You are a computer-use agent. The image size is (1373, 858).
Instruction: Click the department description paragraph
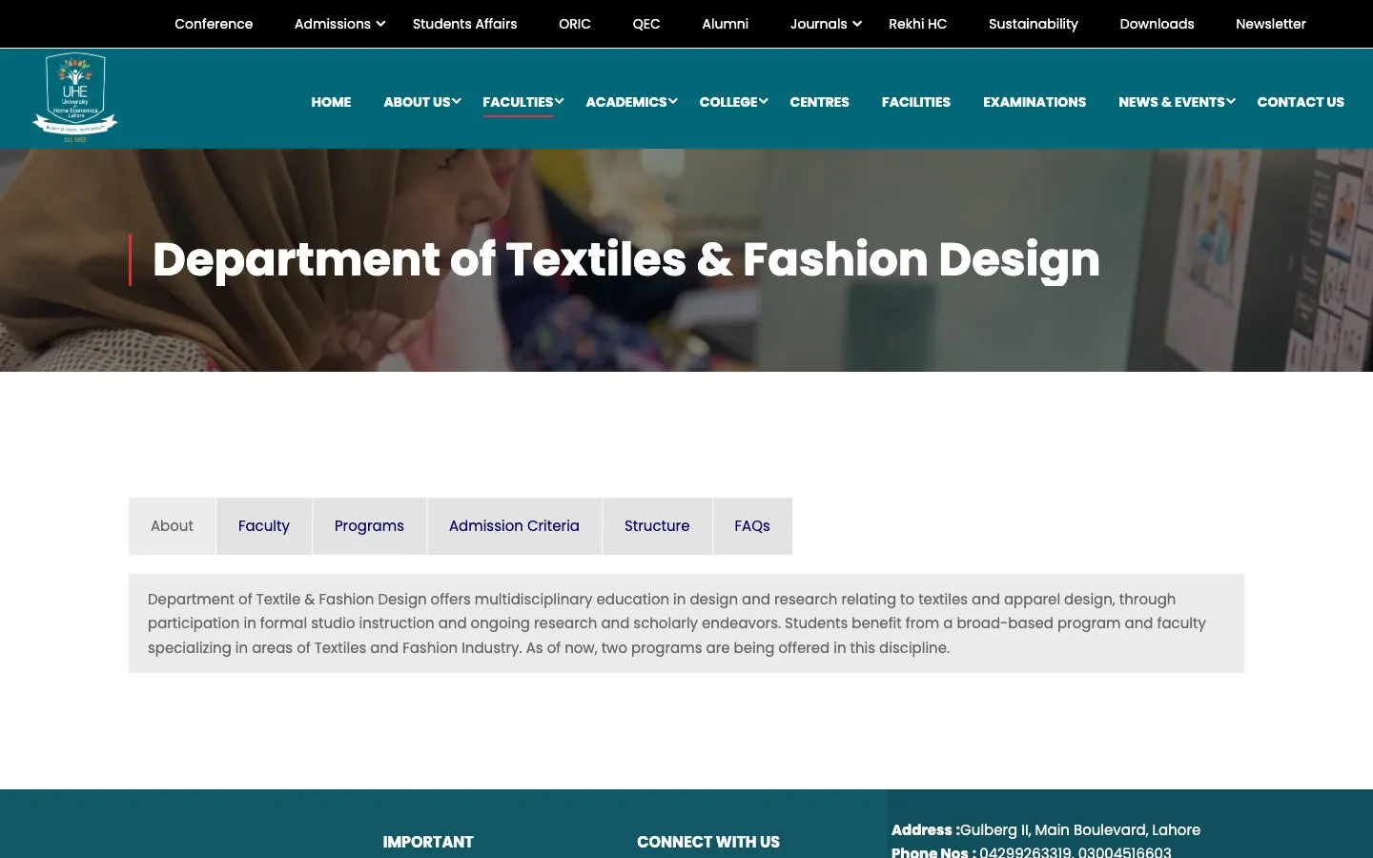tap(677, 623)
